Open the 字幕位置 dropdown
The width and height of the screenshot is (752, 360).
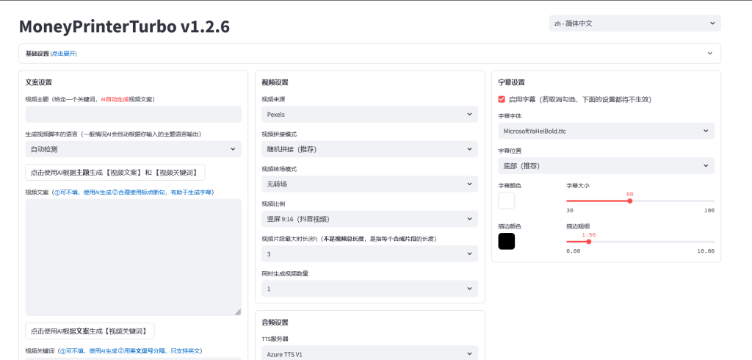pyautogui.click(x=606, y=165)
